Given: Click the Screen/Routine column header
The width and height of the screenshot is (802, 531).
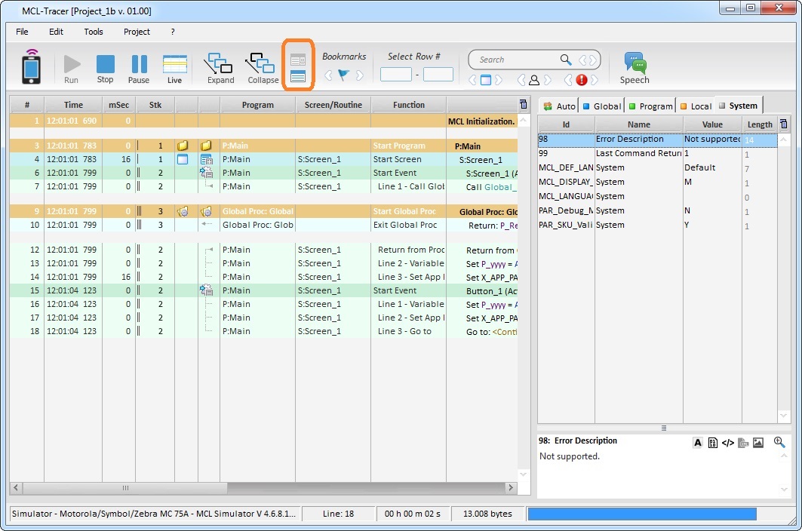Looking at the screenshot, I should pos(333,105).
